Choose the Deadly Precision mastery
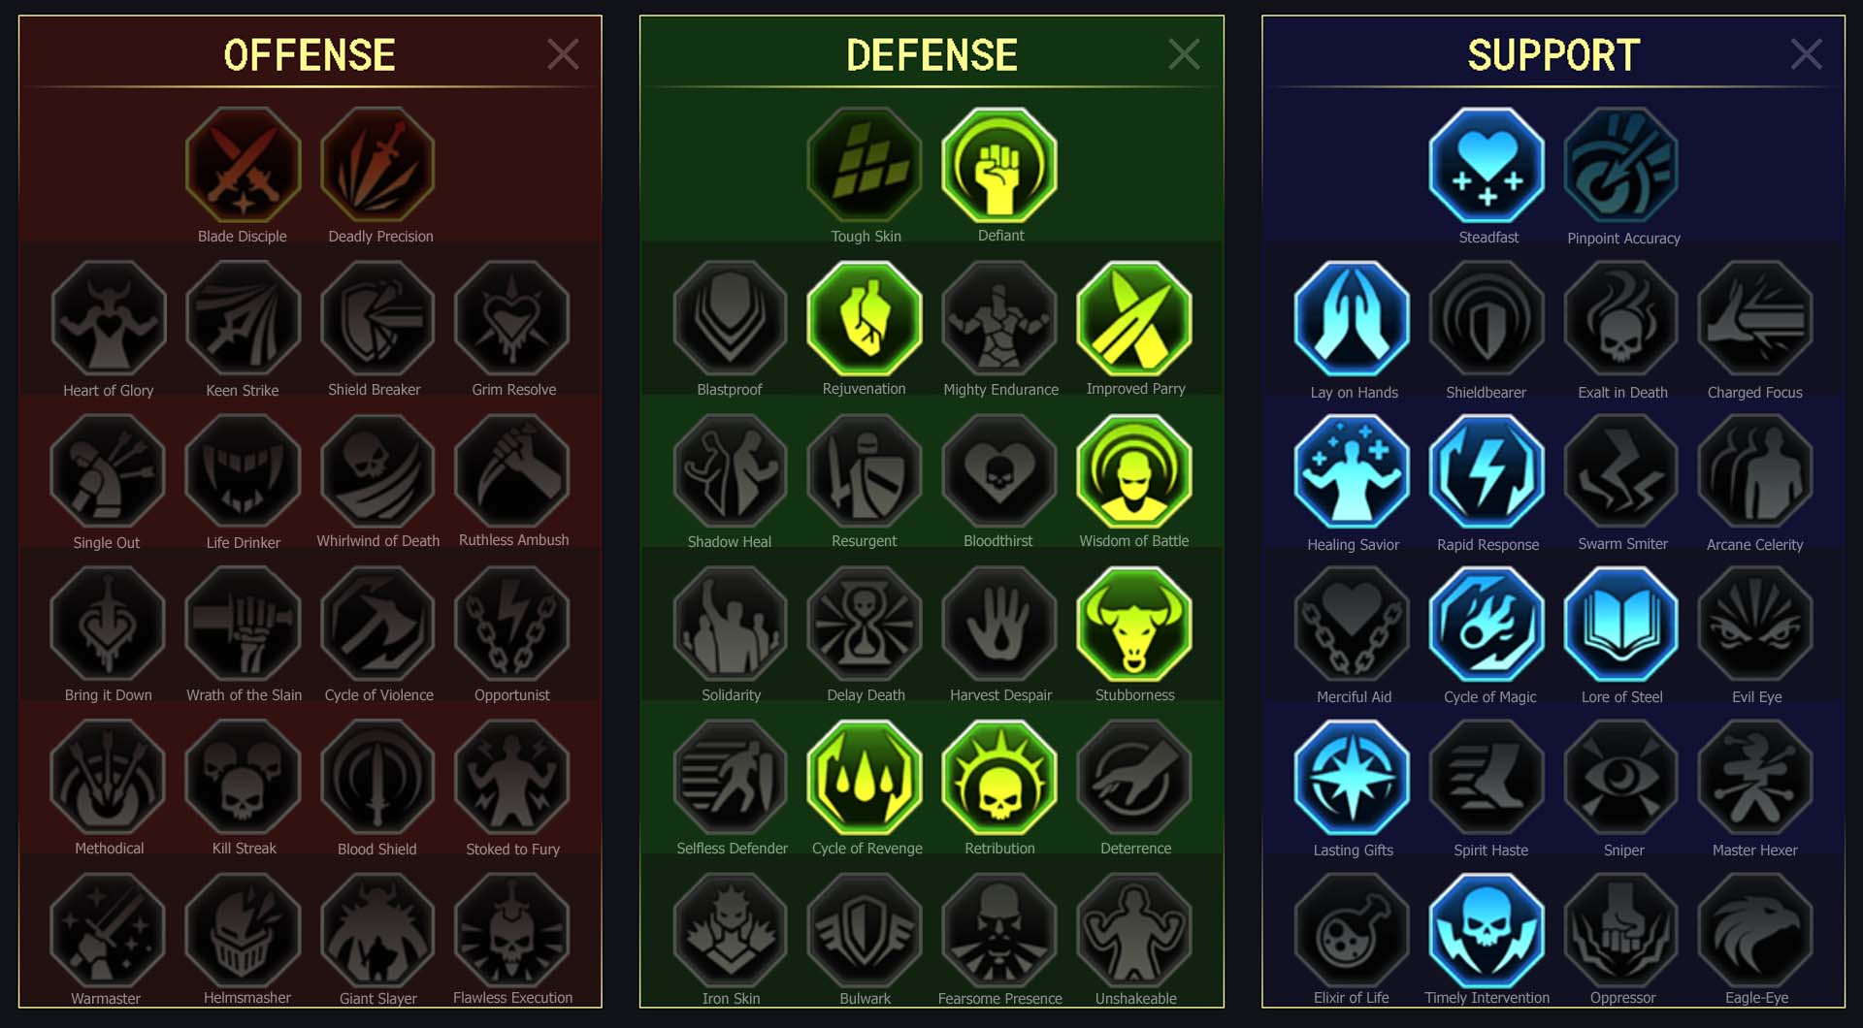The height and width of the screenshot is (1028, 1863). pos(377,165)
